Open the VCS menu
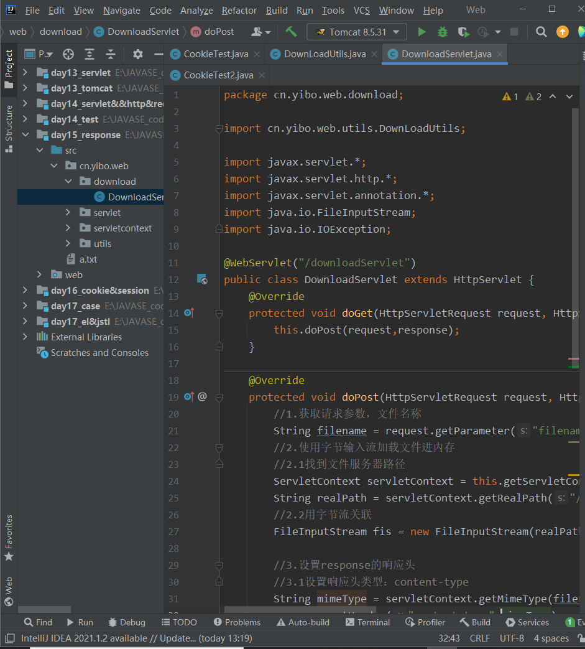This screenshot has width=585, height=649. [x=362, y=11]
